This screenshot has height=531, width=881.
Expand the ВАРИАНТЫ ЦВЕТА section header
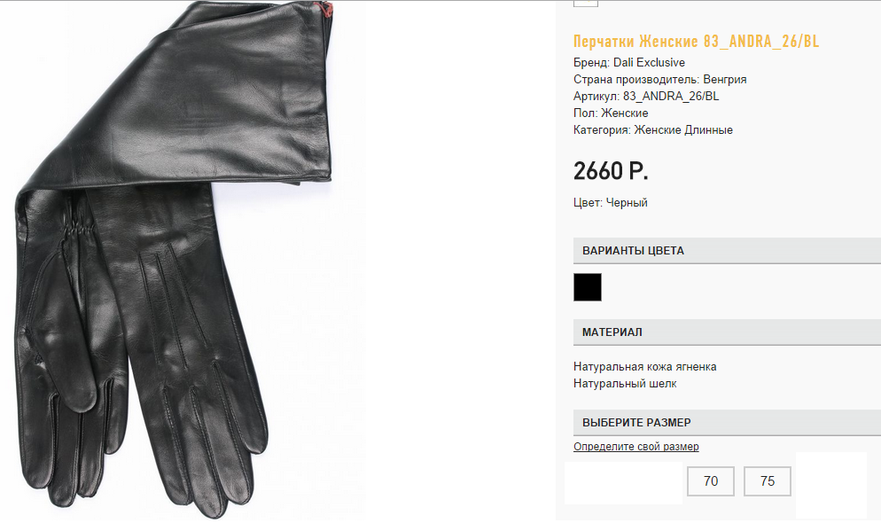(727, 251)
